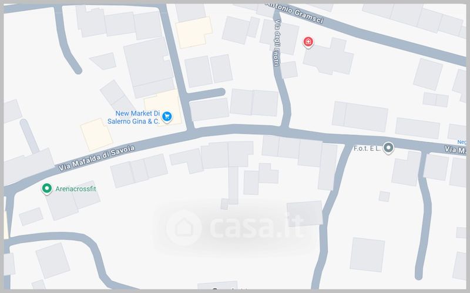
Task: Click the gray F.o.t. E L. pin
Action: click(389, 148)
